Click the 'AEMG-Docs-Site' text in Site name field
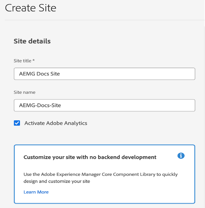Viewport: 205px width, 208px height. point(40,105)
